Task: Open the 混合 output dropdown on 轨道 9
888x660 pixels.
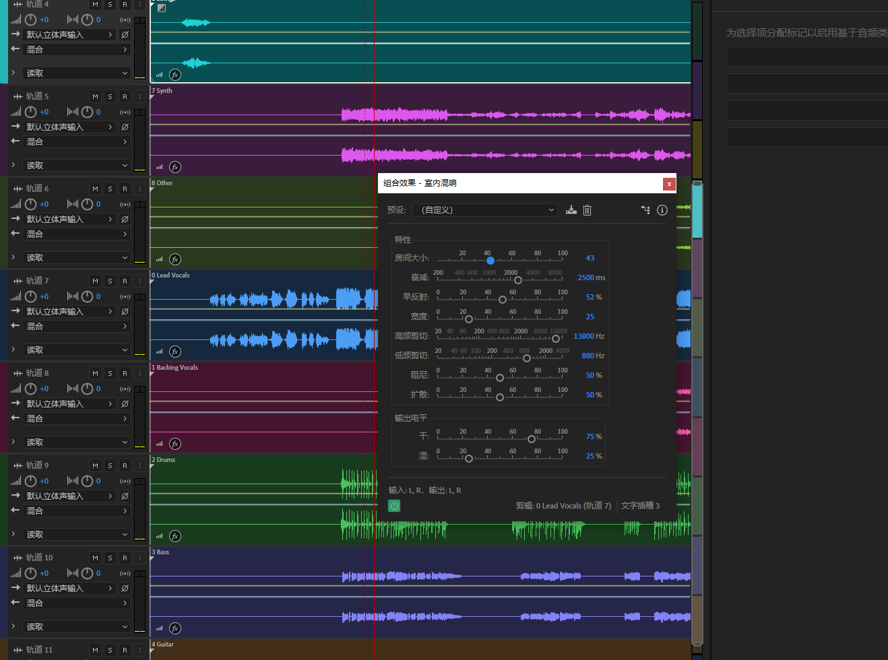Action: [77, 510]
